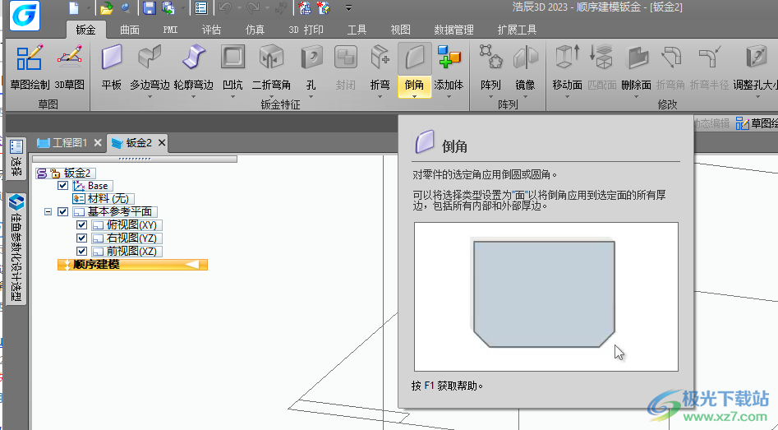The width and height of the screenshot is (778, 430).
Task: Select the 顺序建模 tree row
Action: click(x=132, y=265)
